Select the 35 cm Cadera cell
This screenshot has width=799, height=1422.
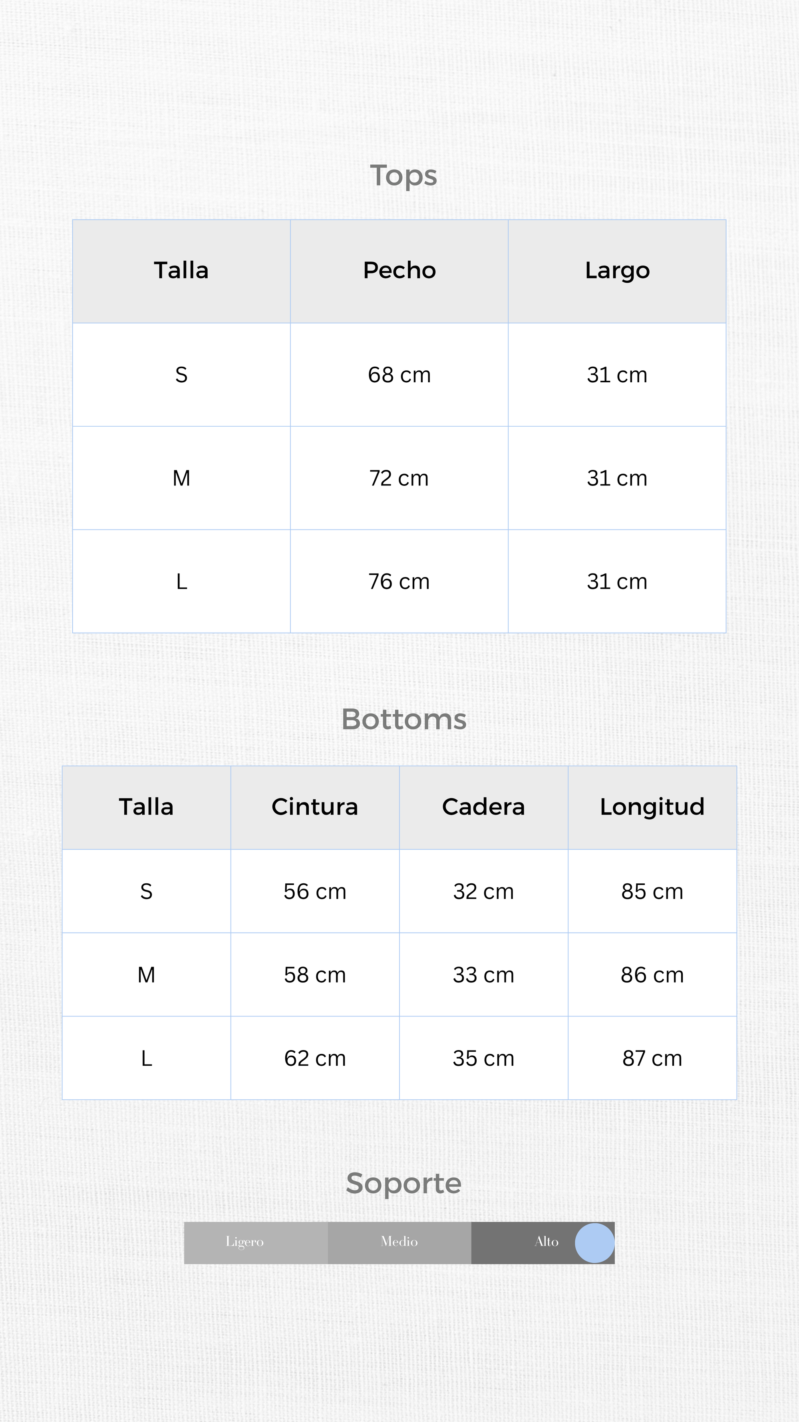click(483, 1058)
